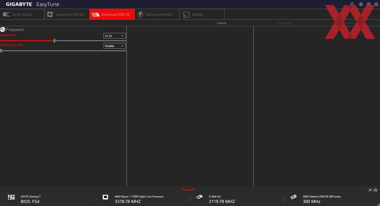Click the CPU chip icon in Advanced CPU OC
The height and width of the screenshot is (206, 380).
pos(50,14)
